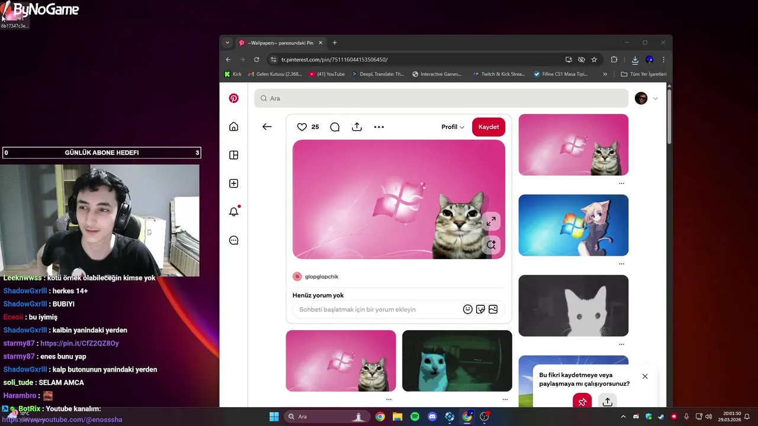
Task: Insert an emoji in the comment box
Action: [x=468, y=309]
